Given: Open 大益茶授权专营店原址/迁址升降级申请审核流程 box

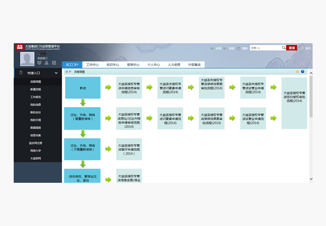Looking at the screenshot, I should pyautogui.click(x=129, y=118).
